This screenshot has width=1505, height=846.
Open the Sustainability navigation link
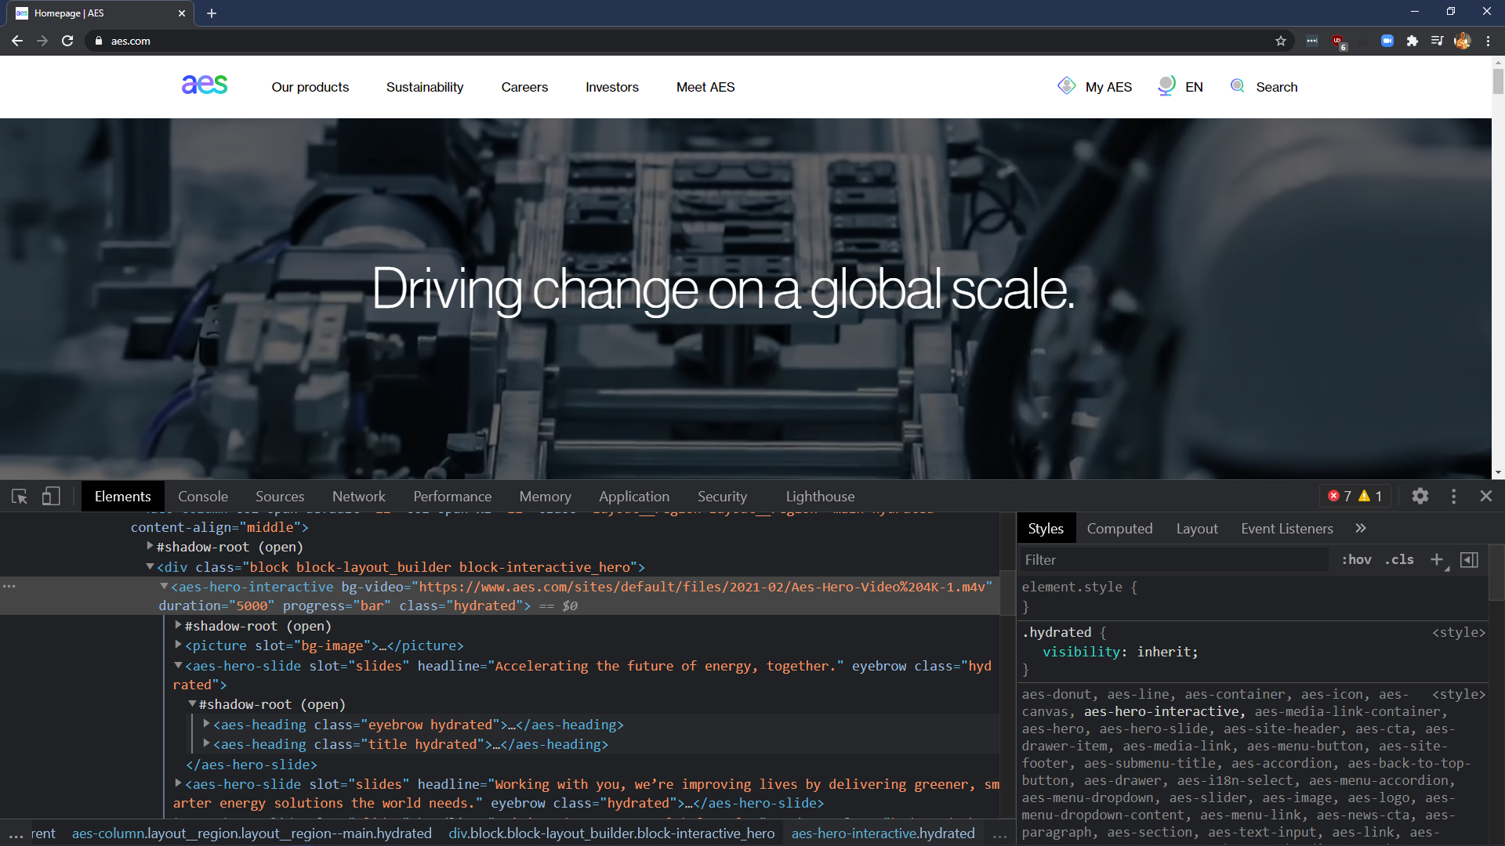coord(424,87)
